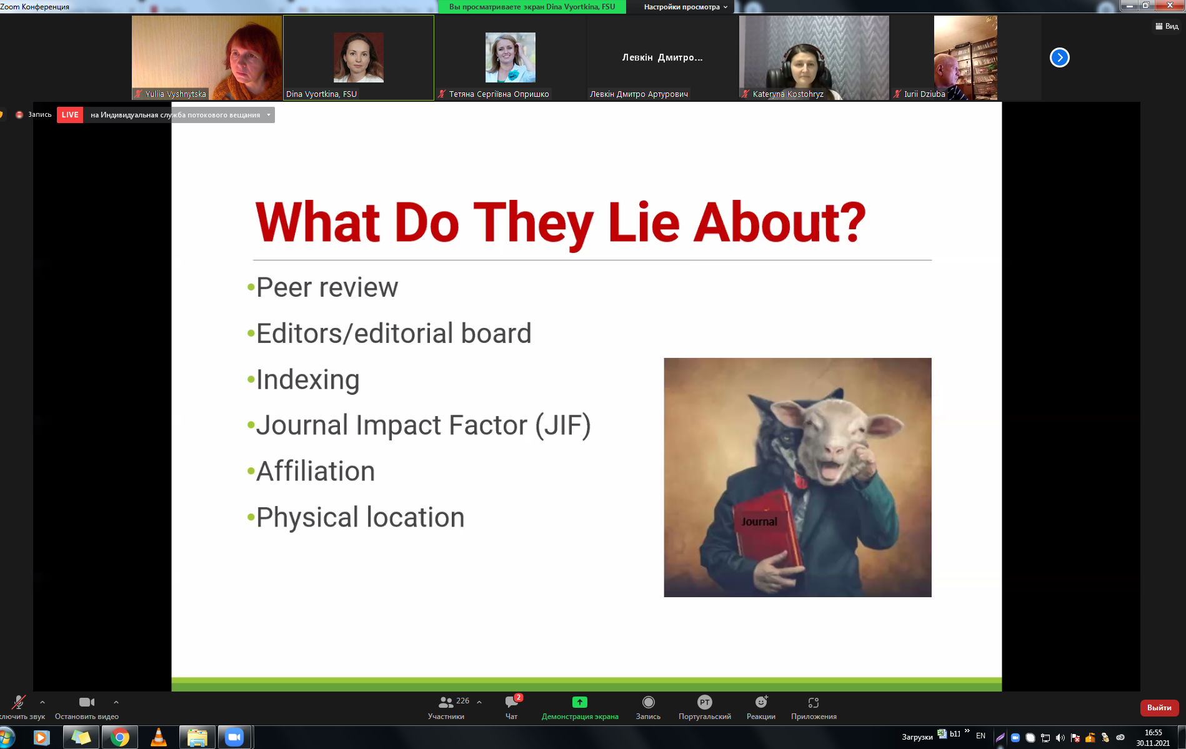The width and height of the screenshot is (1186, 749).
Task: Expand the live streaming service dropdown
Action: [269, 115]
